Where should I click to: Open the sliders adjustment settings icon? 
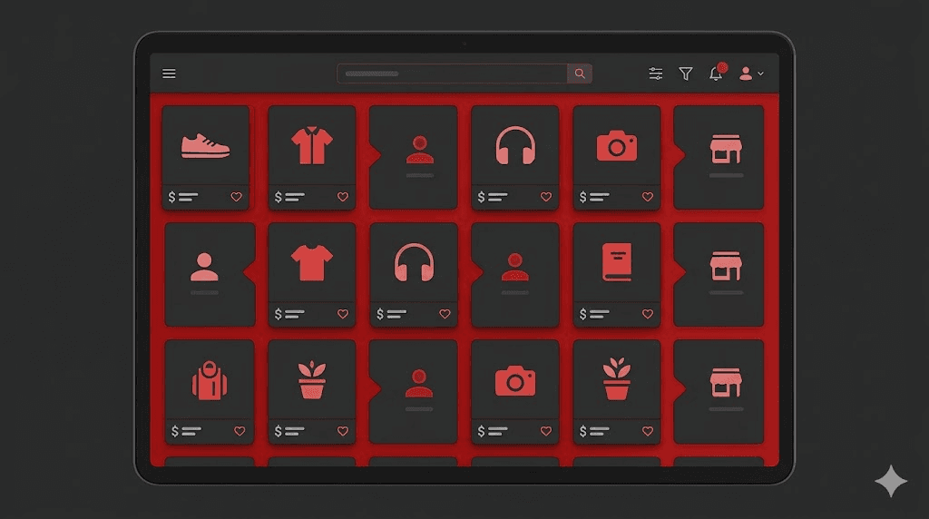coord(655,73)
